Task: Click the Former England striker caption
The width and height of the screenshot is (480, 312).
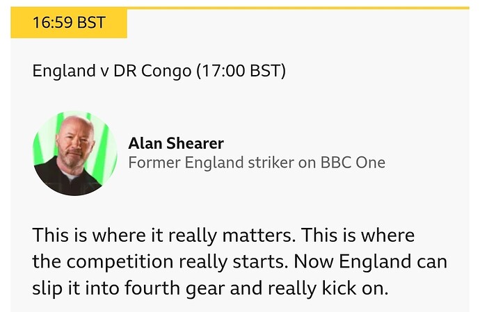Action: tap(257, 163)
